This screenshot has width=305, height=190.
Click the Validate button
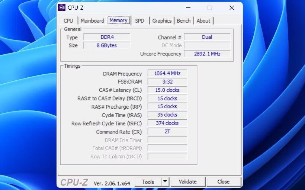tap(188, 182)
